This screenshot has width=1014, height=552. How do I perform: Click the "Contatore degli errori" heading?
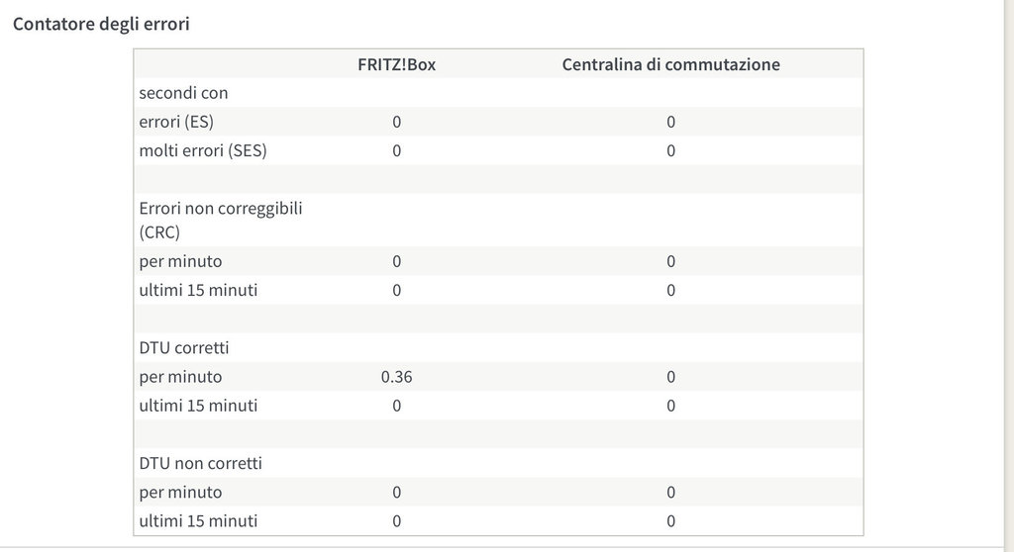[x=100, y=24]
